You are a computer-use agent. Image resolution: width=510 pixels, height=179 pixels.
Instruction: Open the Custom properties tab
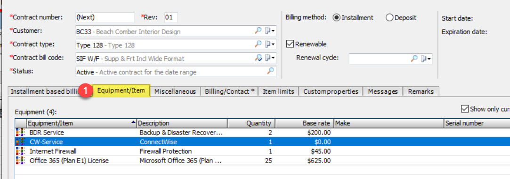click(331, 91)
